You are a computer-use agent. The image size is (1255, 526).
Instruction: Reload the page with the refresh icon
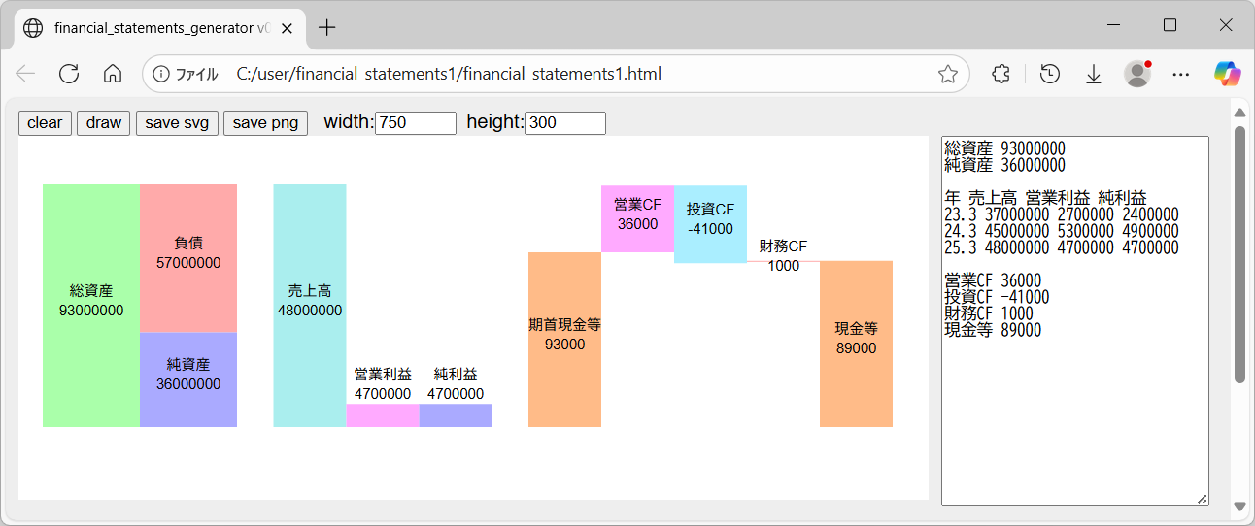(x=69, y=74)
